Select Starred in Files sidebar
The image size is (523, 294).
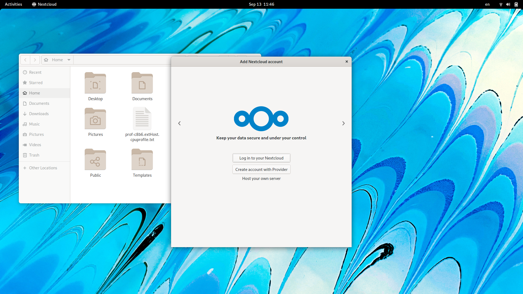tap(45, 83)
